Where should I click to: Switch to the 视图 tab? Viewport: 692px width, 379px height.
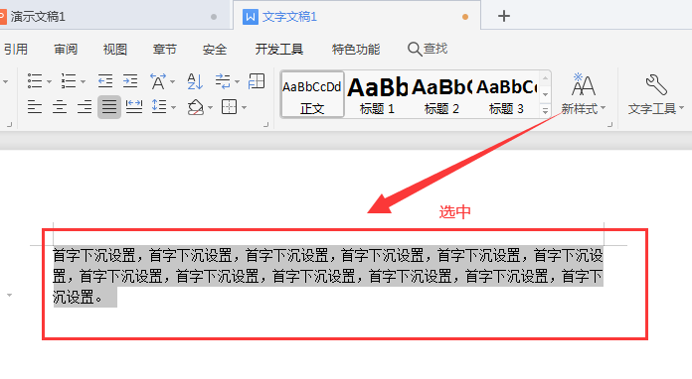point(115,49)
